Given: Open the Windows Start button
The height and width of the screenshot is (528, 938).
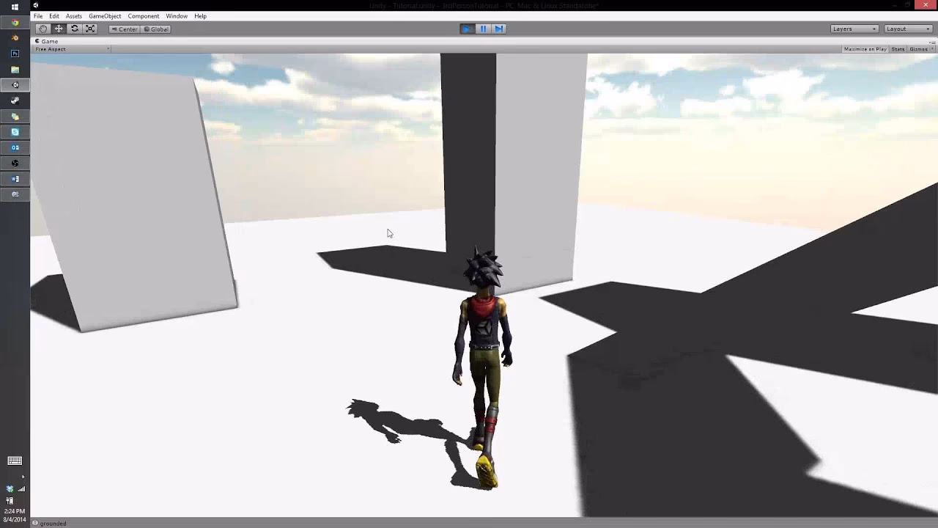Looking at the screenshot, I should [15, 7].
